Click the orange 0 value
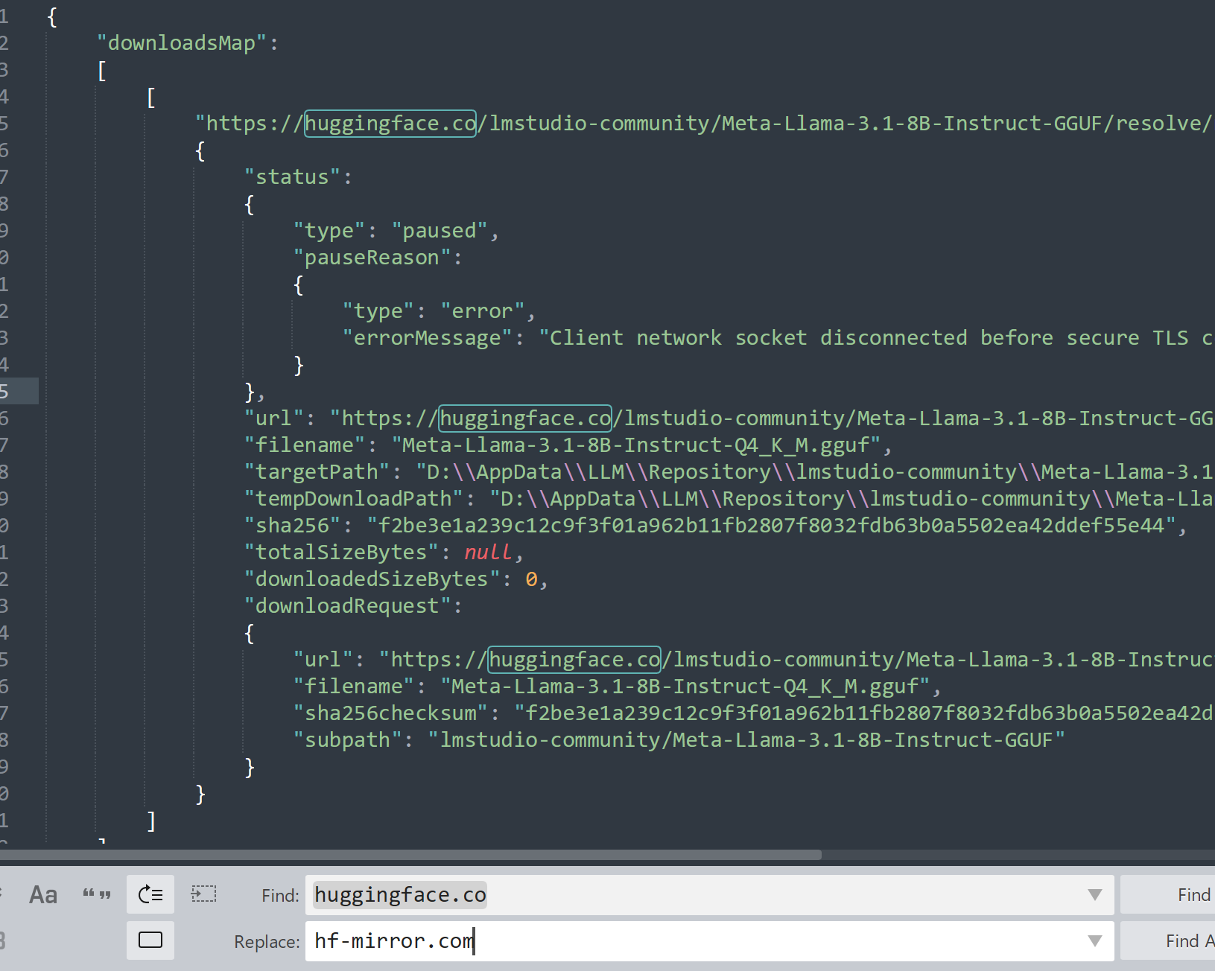 [x=531, y=579]
